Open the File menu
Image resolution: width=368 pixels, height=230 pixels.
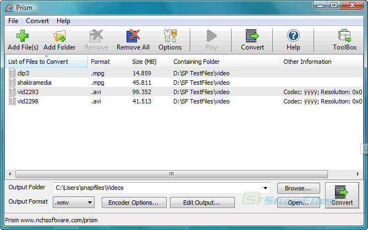pos(13,21)
